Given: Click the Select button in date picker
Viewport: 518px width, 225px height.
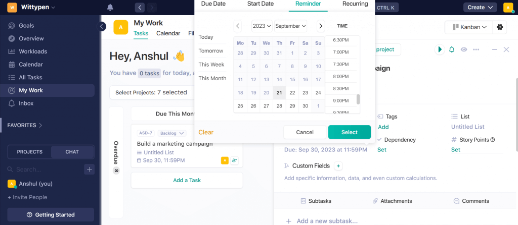Looking at the screenshot, I should point(349,132).
